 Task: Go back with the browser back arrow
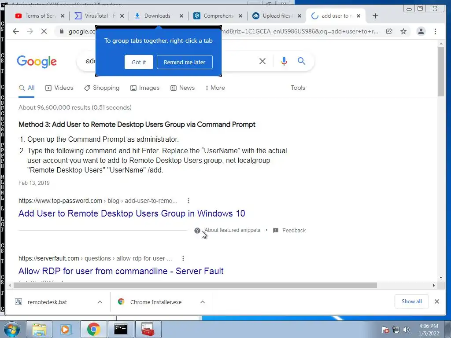pos(16,31)
